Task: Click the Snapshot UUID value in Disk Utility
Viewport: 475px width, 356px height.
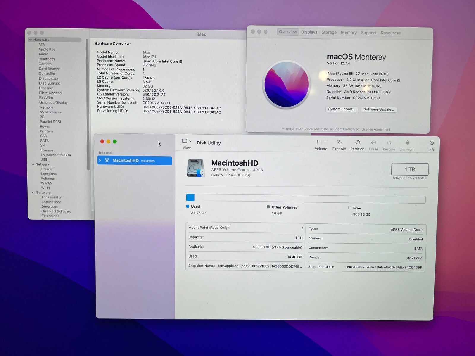Action: click(384, 267)
